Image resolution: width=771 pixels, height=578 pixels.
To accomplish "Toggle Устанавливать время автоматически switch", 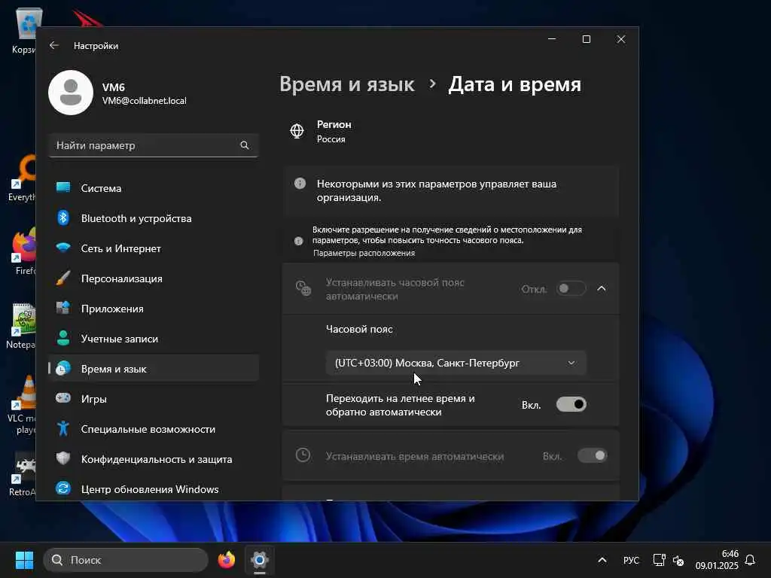I will point(592,455).
